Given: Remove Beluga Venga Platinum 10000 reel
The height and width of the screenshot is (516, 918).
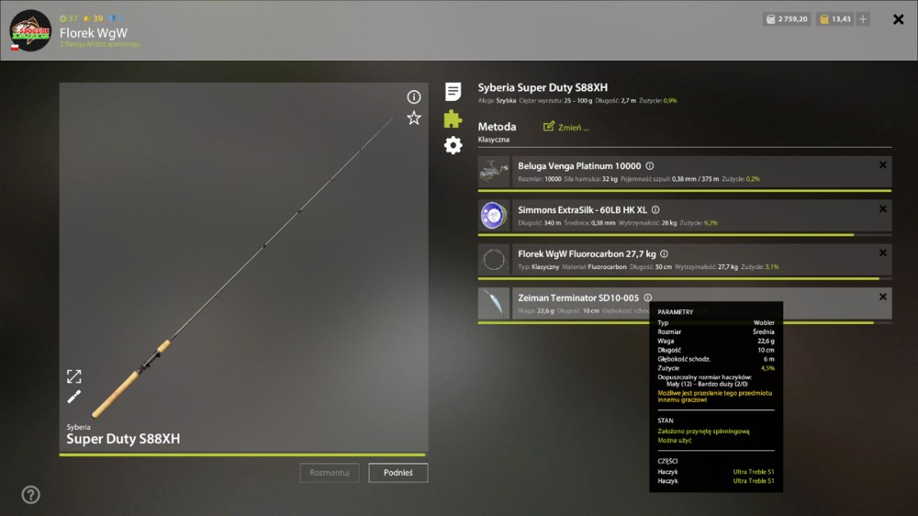Looking at the screenshot, I should (883, 165).
